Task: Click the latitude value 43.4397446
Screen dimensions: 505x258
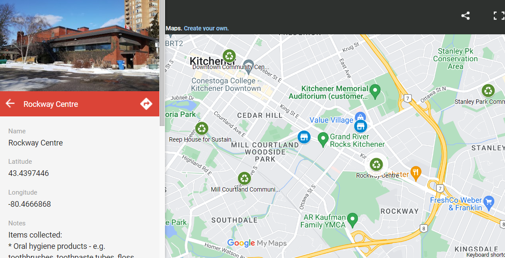Action: pos(29,173)
